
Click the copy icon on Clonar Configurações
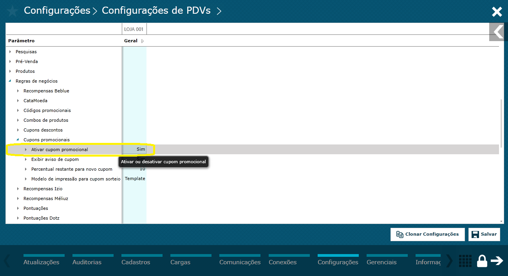click(400, 234)
